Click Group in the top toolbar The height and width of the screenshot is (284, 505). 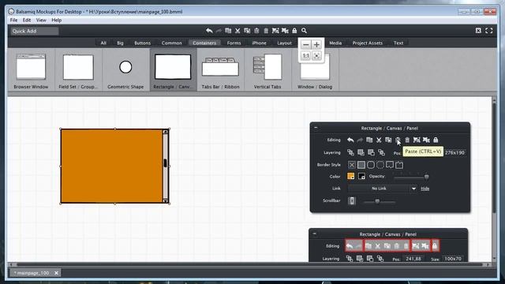click(275, 31)
